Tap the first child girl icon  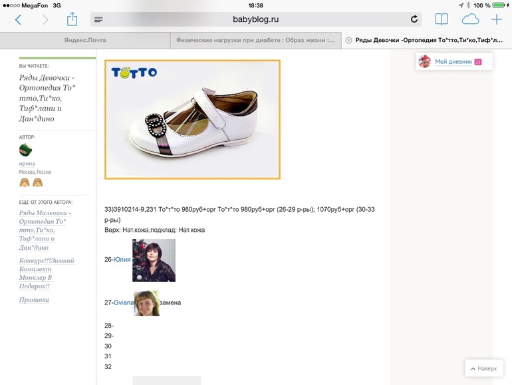pyautogui.click(x=25, y=183)
